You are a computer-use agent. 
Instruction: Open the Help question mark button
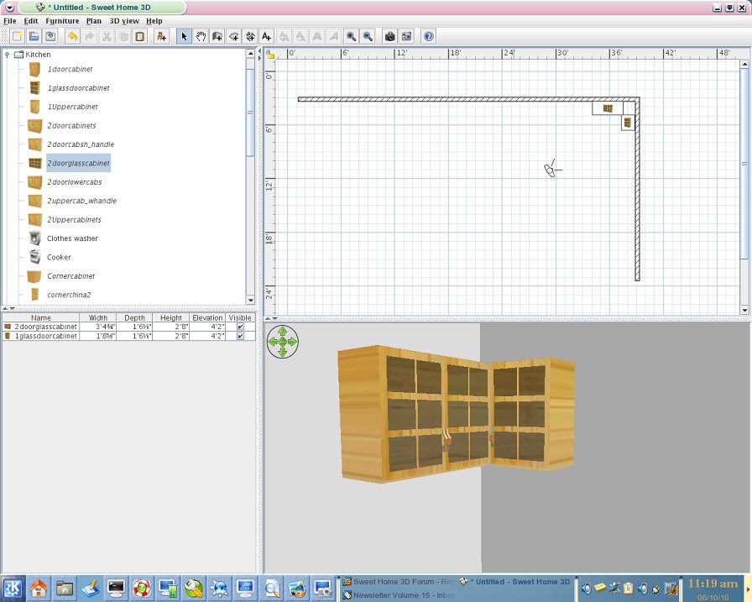pos(429,37)
